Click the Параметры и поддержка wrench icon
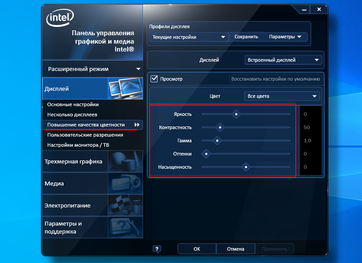Image resolution: width=362 pixels, height=263 pixels. pyautogui.click(x=125, y=227)
